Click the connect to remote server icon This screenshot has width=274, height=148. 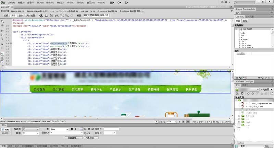[237, 93]
